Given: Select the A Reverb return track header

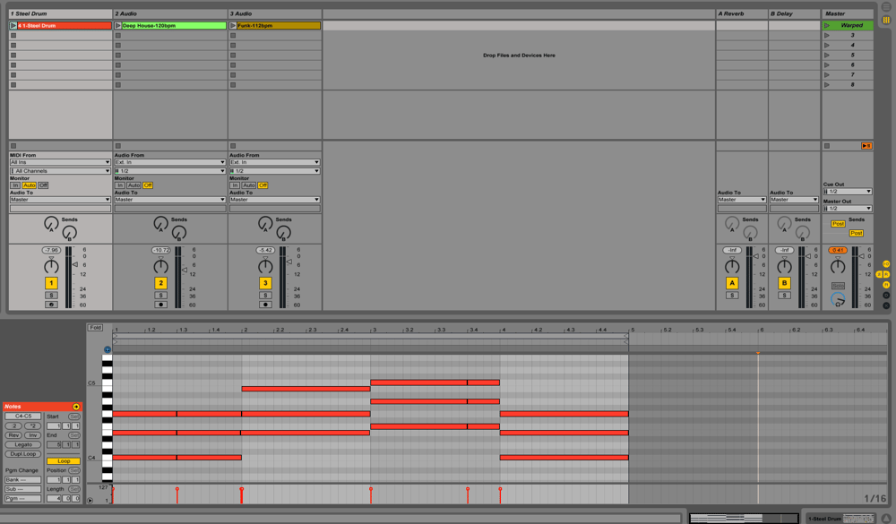Looking at the screenshot, I should coord(741,13).
